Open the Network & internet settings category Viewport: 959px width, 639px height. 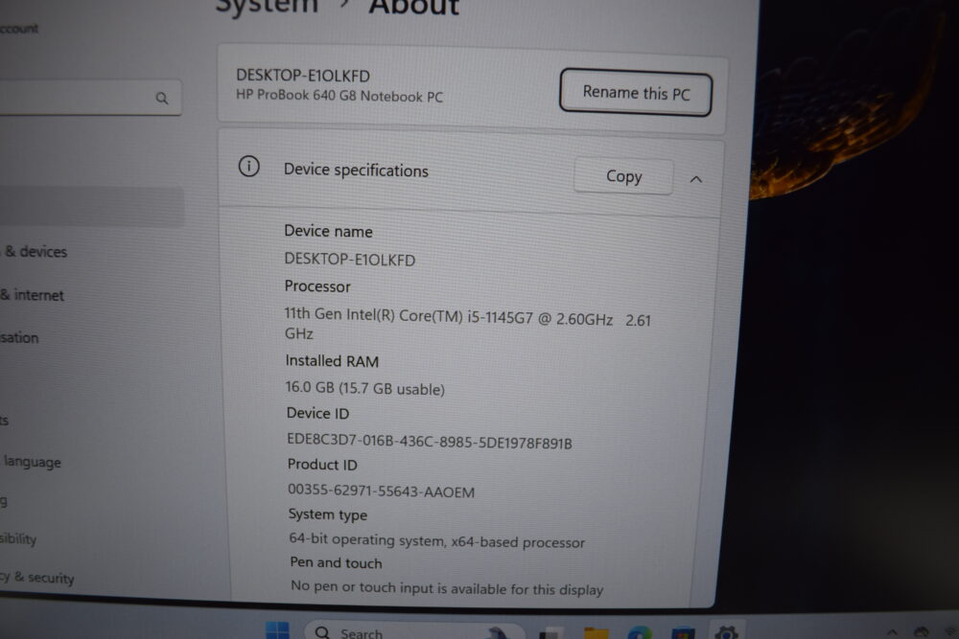coord(32,295)
